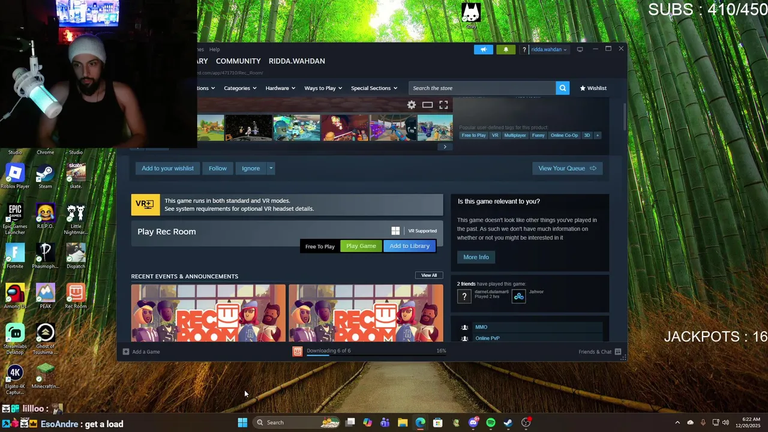Expand the Ways to Play menu
Screen dimensions: 768x432
323,88
